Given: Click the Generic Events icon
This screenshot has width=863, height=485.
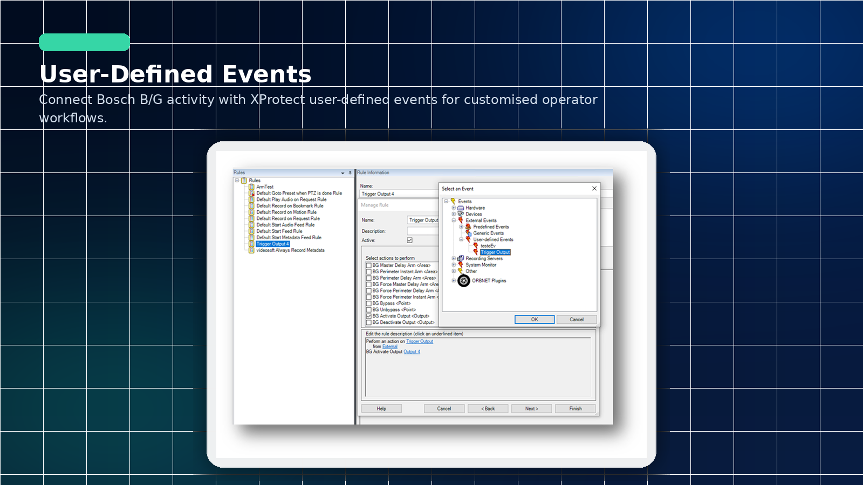Looking at the screenshot, I should 468,233.
